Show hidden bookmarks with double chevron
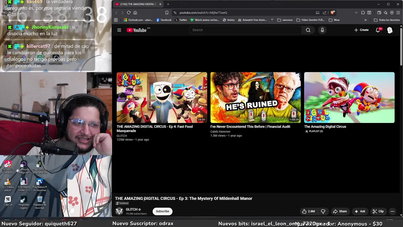The width and height of the screenshot is (403, 227). (365, 20)
